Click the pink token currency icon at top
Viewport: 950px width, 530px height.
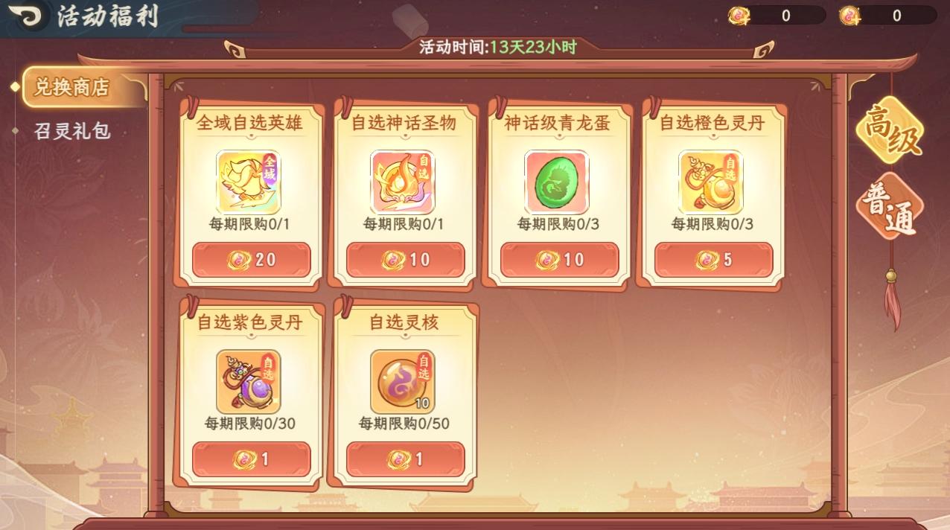point(739,16)
